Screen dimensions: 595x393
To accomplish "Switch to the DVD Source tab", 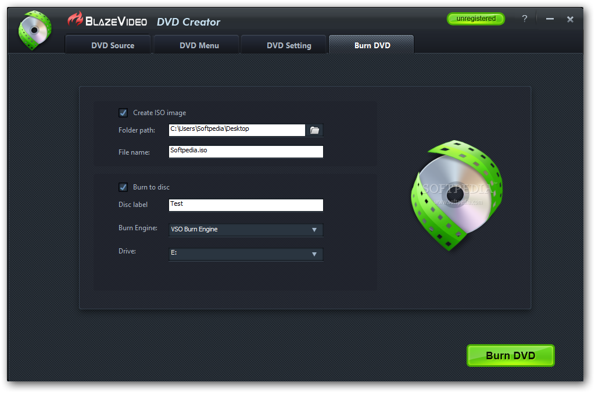I will point(108,45).
